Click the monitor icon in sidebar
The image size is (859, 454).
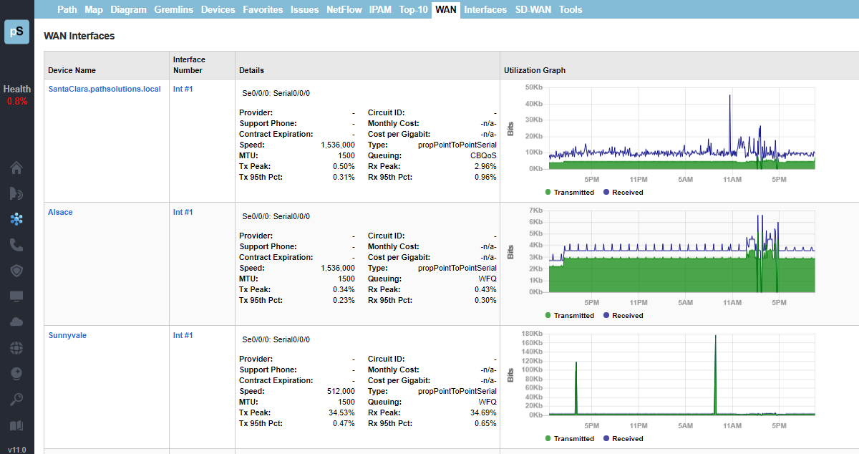pos(16,296)
